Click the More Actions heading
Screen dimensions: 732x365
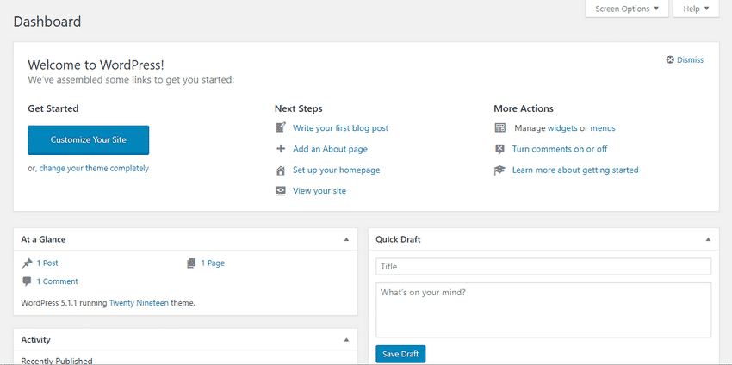click(x=524, y=108)
